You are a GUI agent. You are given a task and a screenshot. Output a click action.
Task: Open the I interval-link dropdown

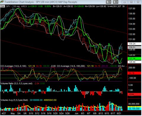coord(116,2)
